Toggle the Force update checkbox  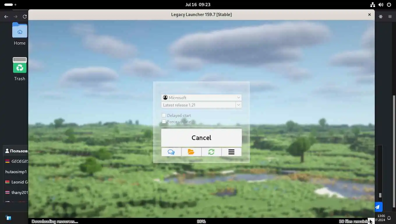click(164, 122)
